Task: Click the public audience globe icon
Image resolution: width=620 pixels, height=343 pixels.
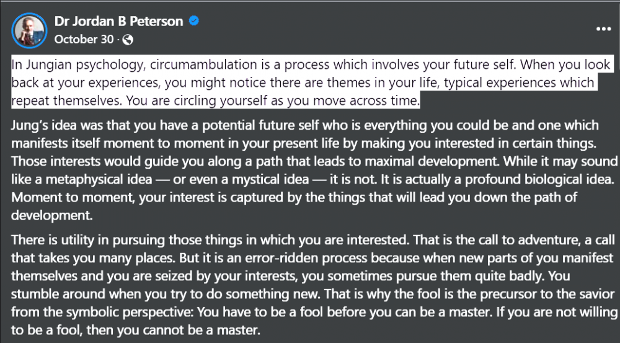Action: tap(128, 40)
